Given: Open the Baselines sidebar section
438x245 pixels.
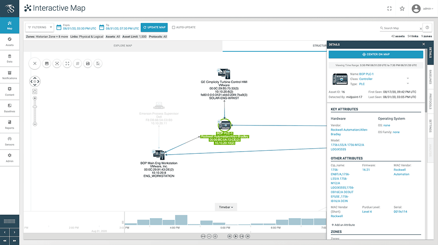Looking at the screenshot, I should point(9,108).
